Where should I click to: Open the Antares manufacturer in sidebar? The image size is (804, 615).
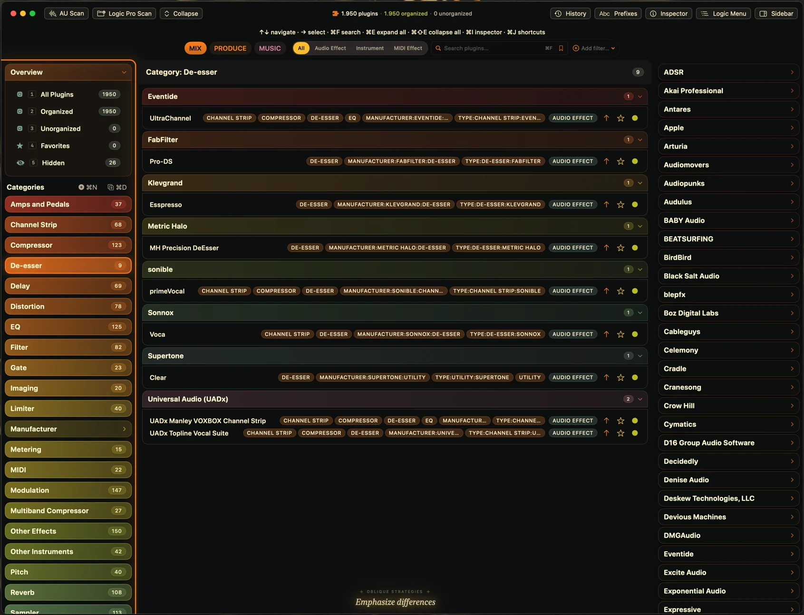[x=728, y=109]
